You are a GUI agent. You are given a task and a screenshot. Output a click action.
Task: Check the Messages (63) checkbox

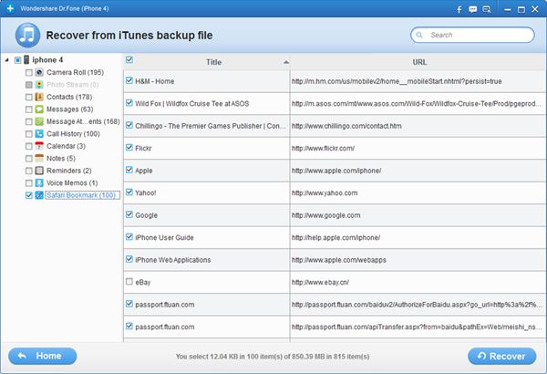(x=29, y=109)
